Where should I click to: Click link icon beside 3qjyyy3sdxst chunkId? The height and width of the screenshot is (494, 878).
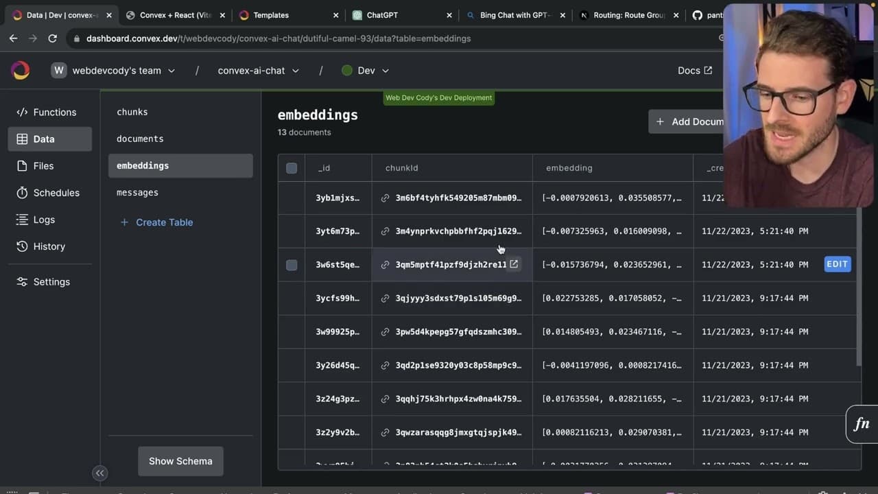385,298
